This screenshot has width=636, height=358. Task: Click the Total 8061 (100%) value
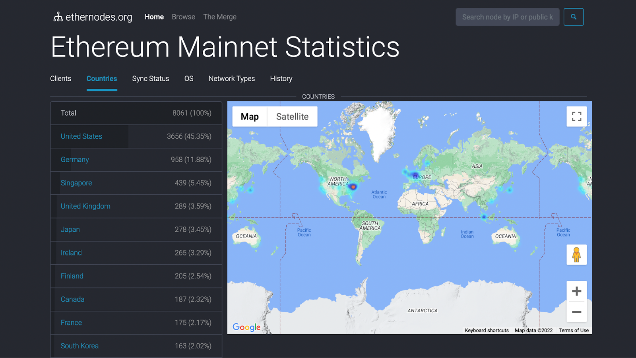tap(192, 113)
